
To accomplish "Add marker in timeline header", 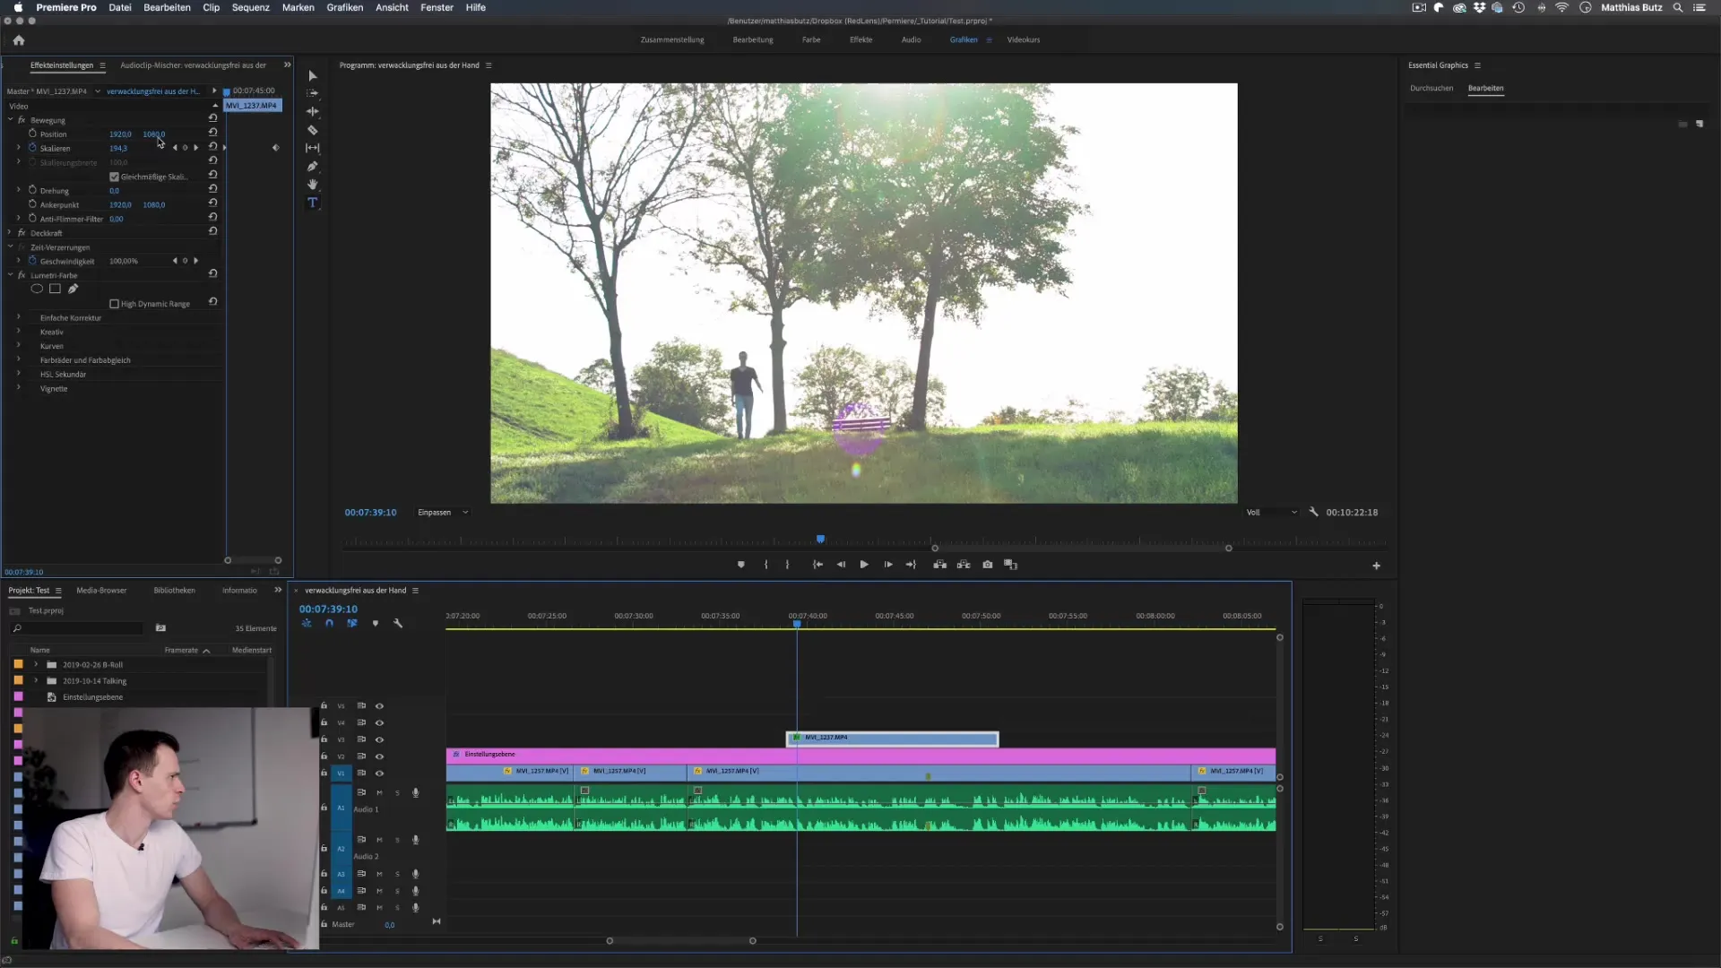I will (x=375, y=624).
